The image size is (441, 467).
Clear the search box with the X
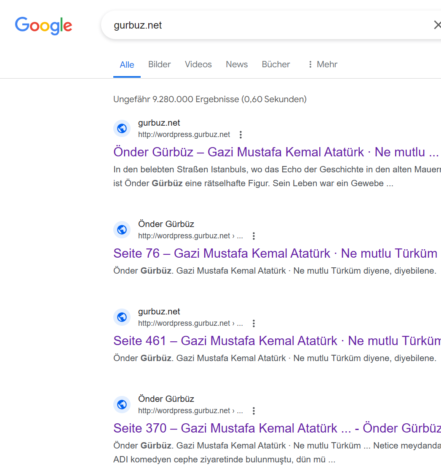tap(437, 25)
